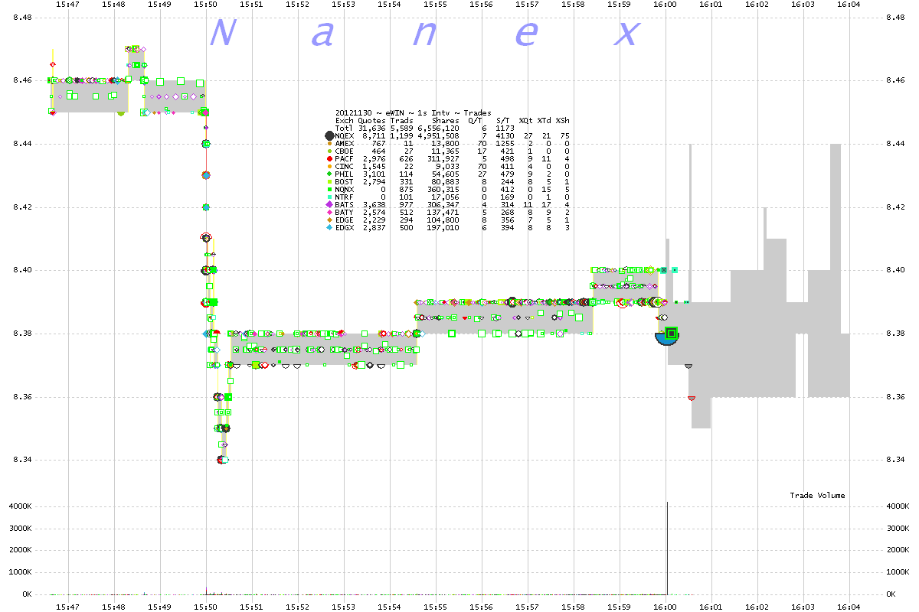
Task: Click the 4000K volume label on the left axis
Action: point(21,506)
